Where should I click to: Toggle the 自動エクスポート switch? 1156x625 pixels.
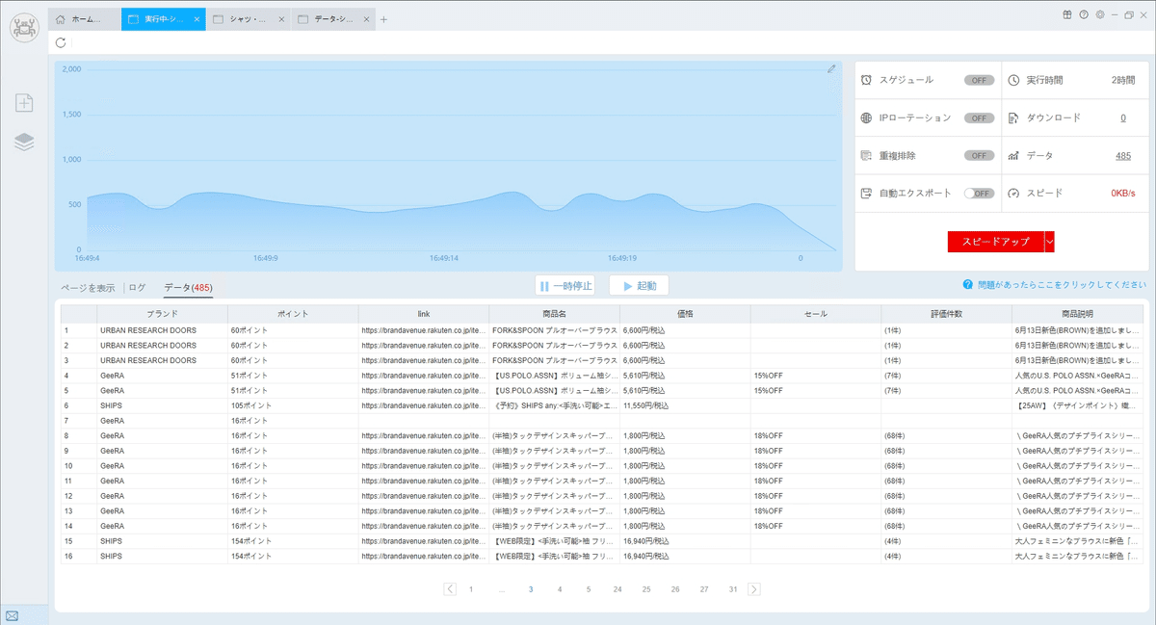coord(980,193)
